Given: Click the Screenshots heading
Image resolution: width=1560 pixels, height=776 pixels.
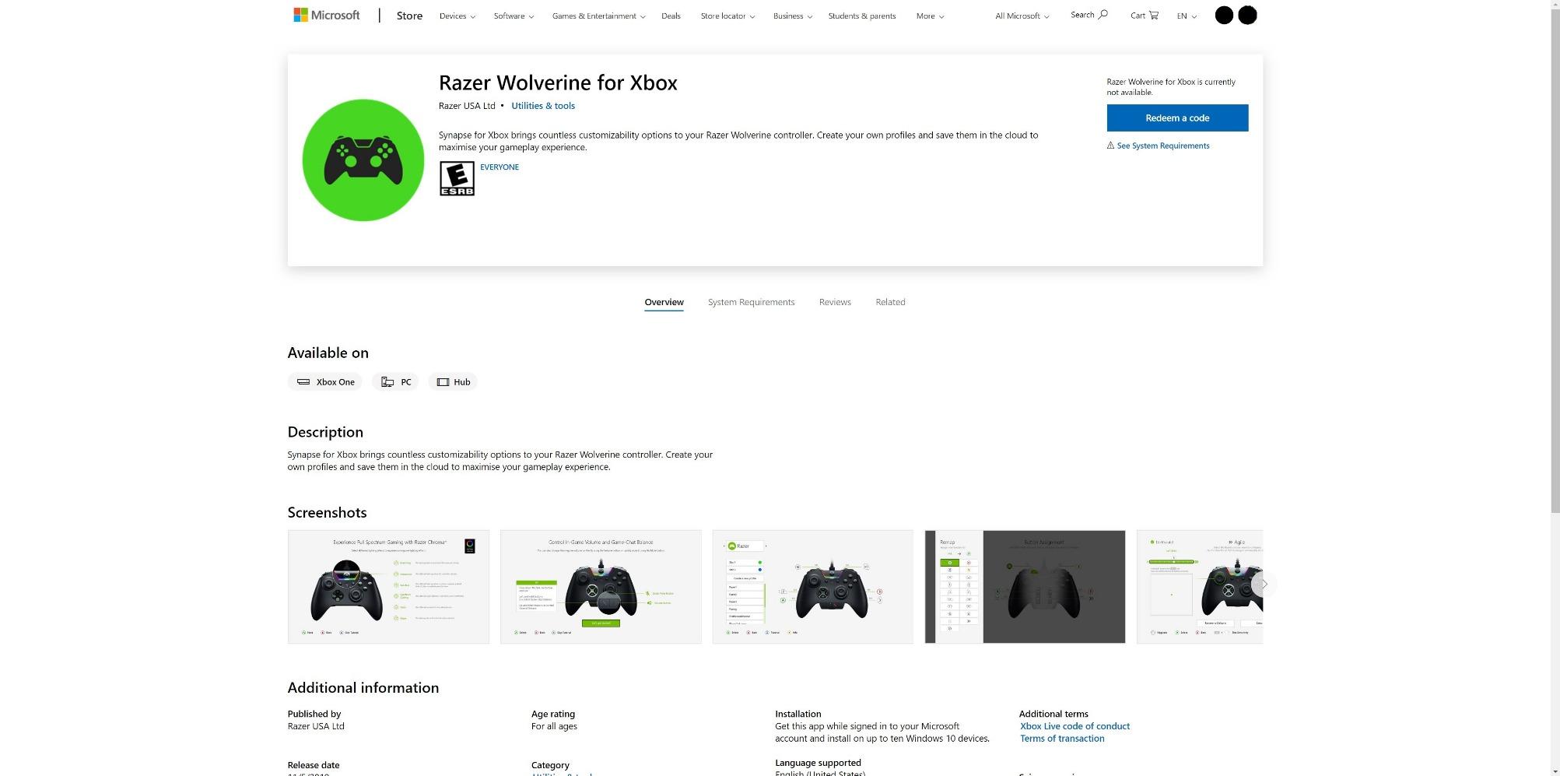Looking at the screenshot, I should point(327,512).
